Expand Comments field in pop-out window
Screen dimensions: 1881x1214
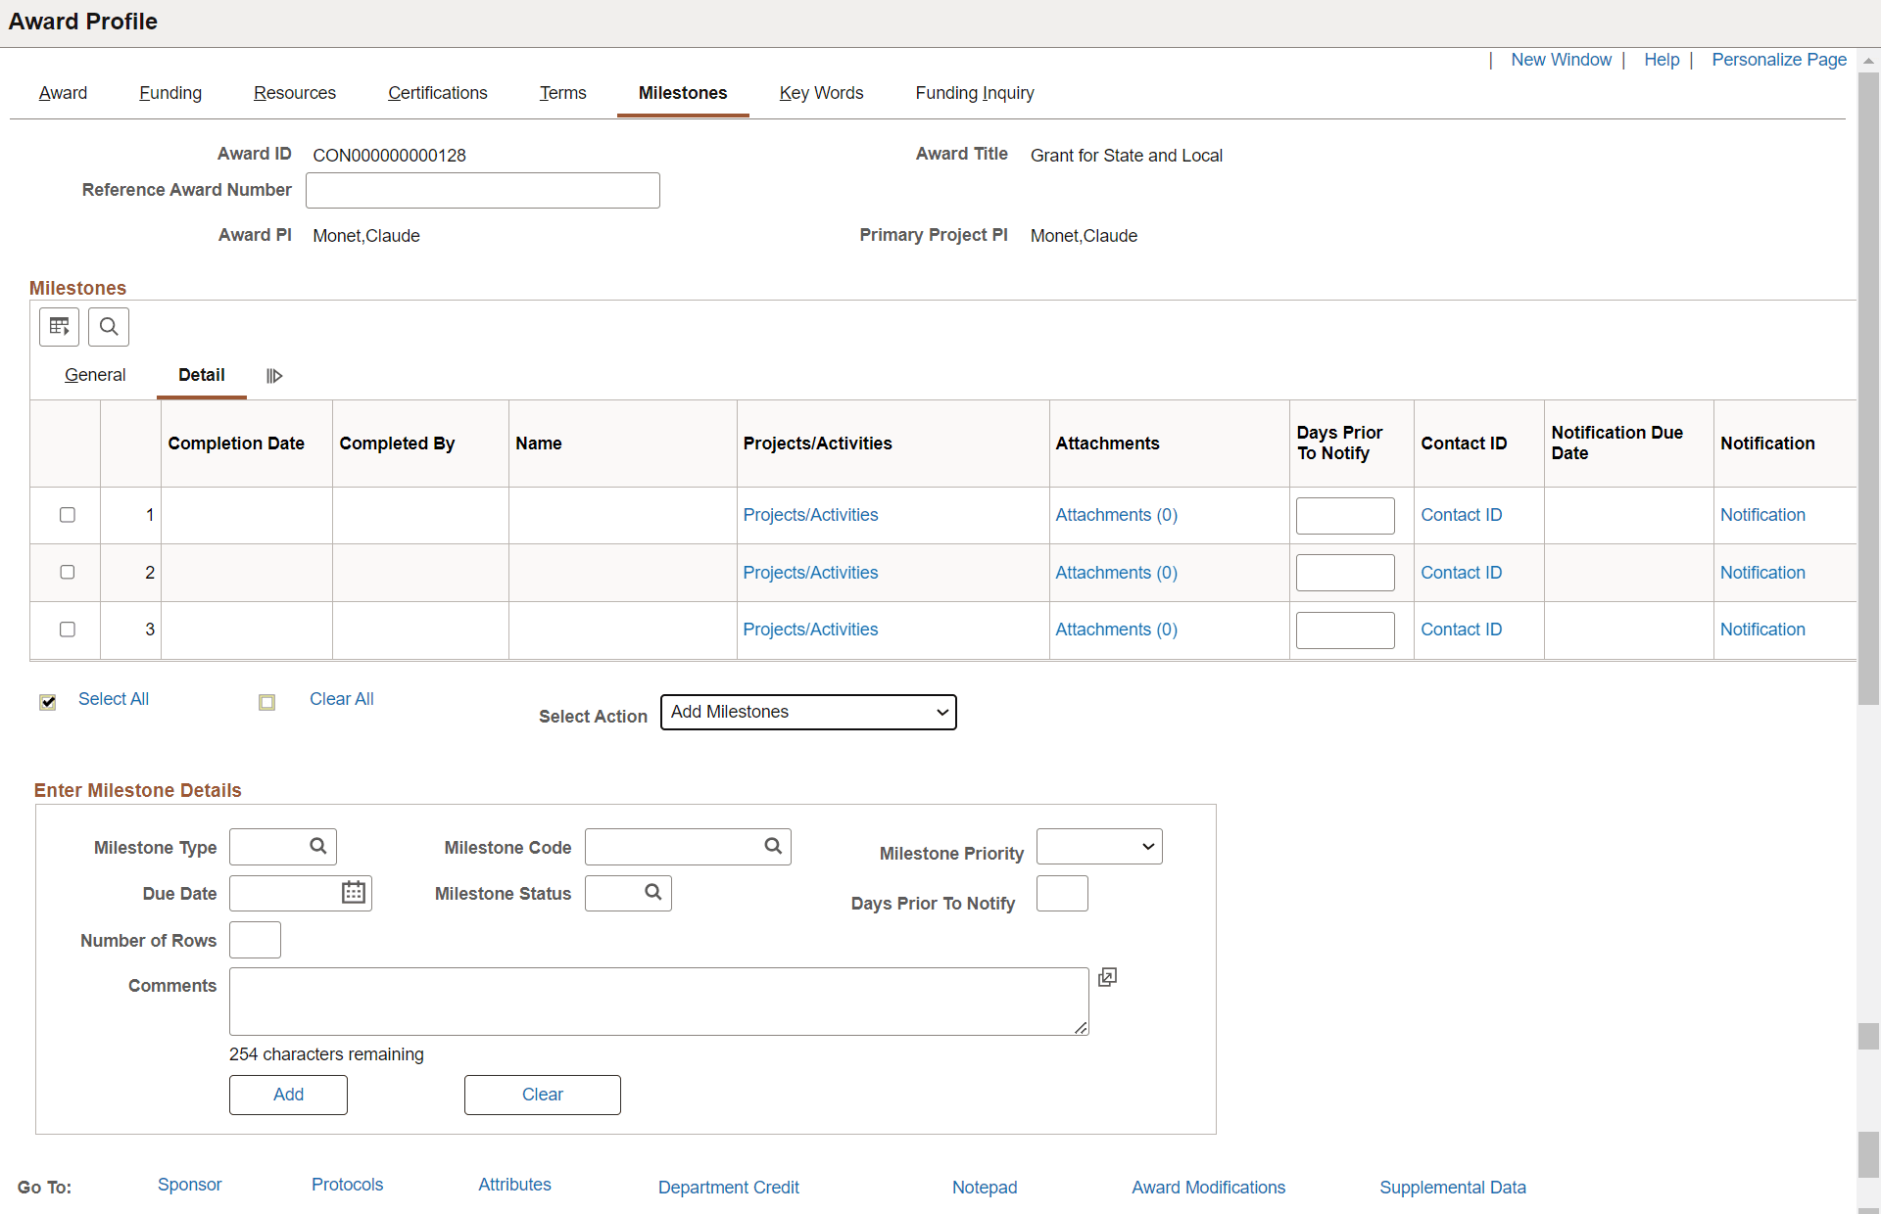1108,977
